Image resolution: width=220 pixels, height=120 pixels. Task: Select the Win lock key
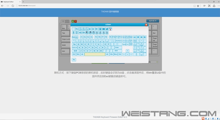111,29
